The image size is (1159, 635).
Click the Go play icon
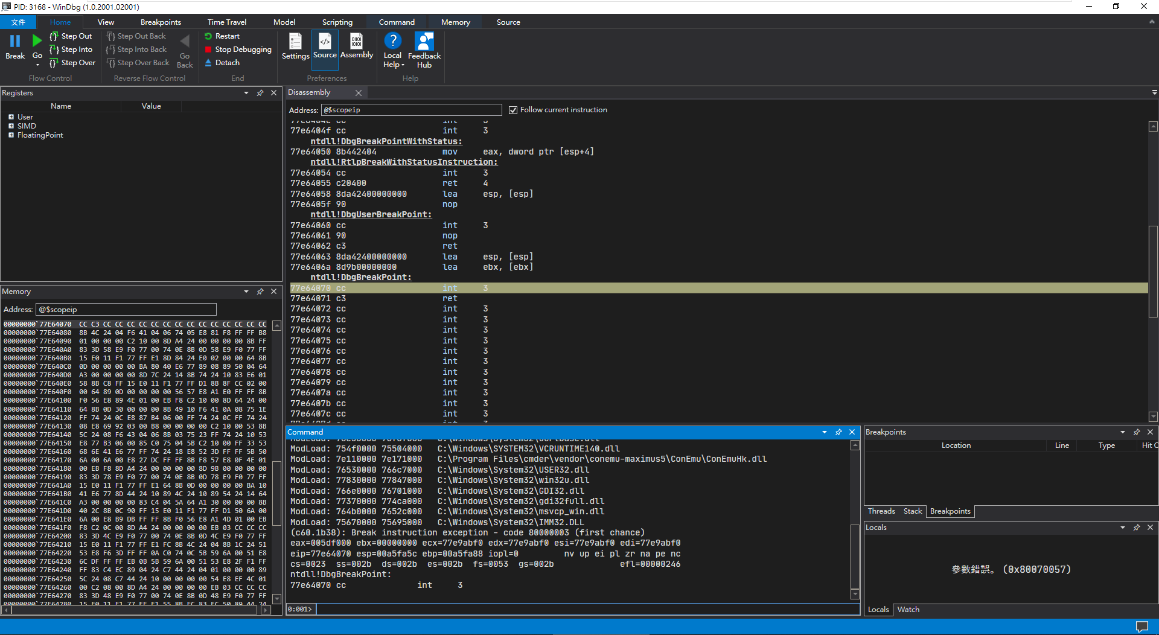(x=37, y=41)
